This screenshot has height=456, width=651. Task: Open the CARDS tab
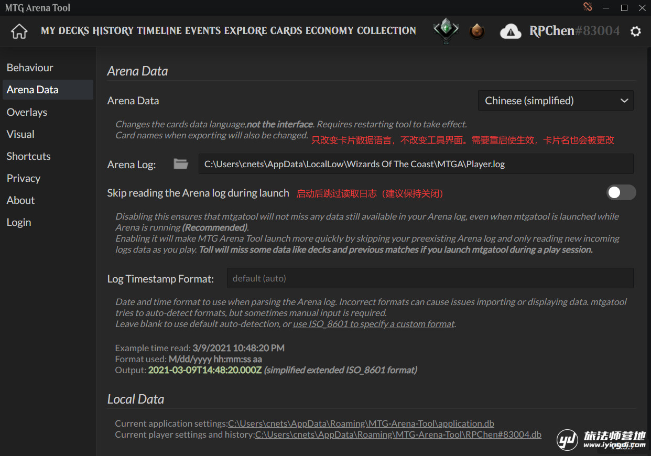[x=286, y=31]
